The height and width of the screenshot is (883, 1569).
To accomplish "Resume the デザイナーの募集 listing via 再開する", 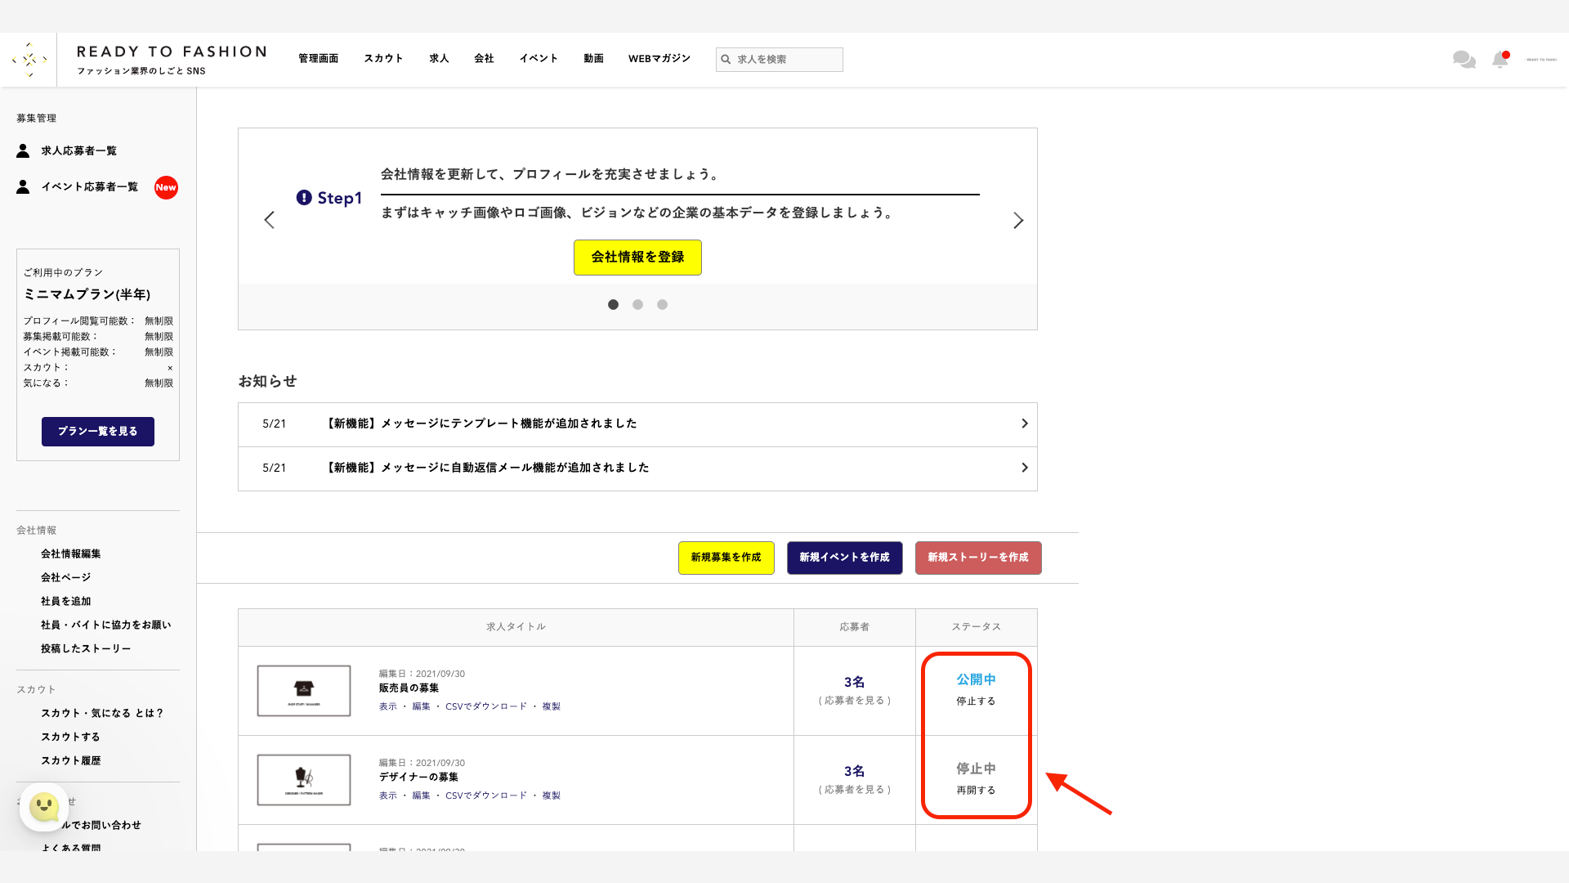I will pyautogui.click(x=976, y=791).
